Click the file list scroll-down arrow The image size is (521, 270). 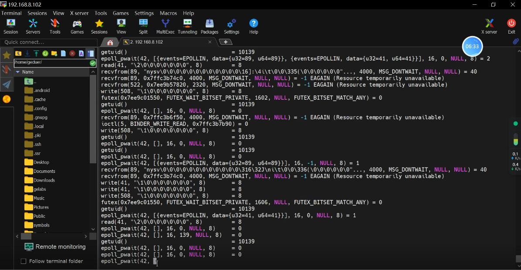(93, 229)
